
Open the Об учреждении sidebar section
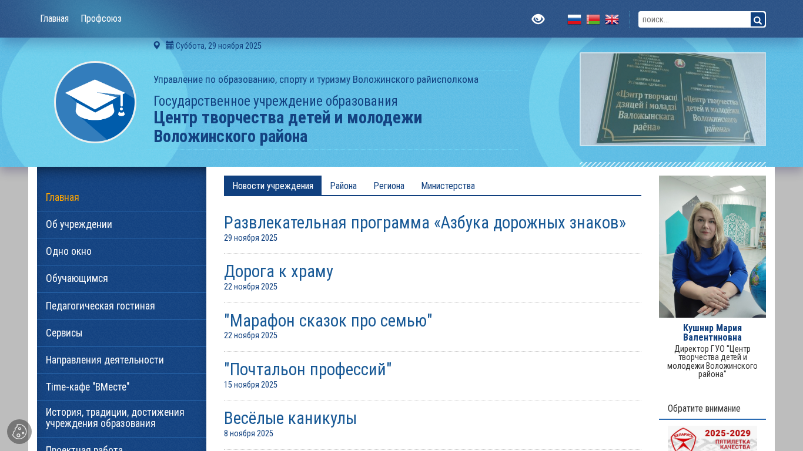tap(79, 224)
